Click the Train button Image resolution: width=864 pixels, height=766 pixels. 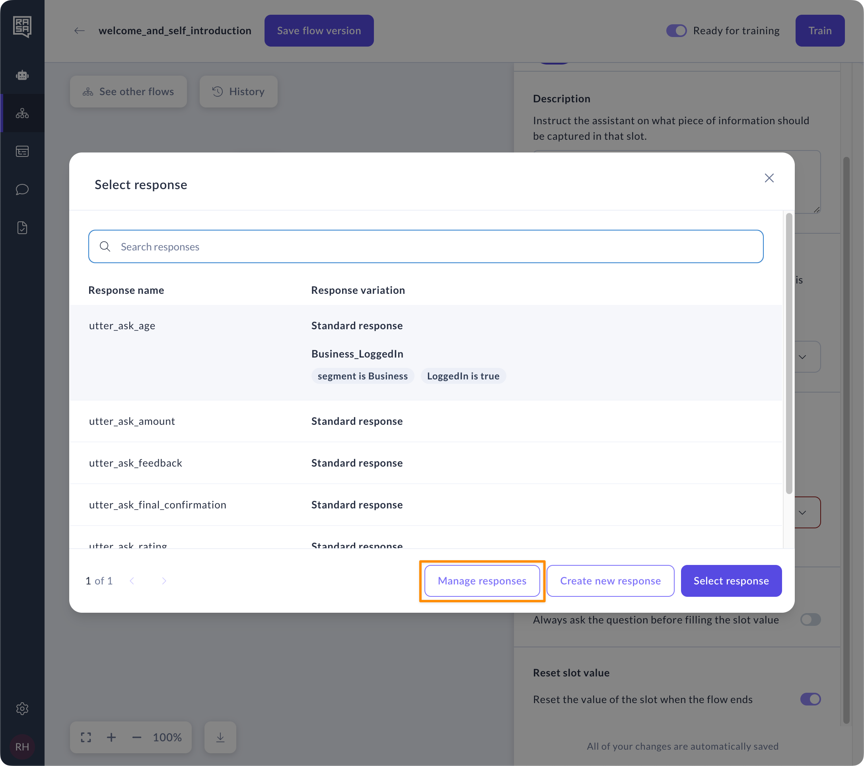tap(820, 30)
